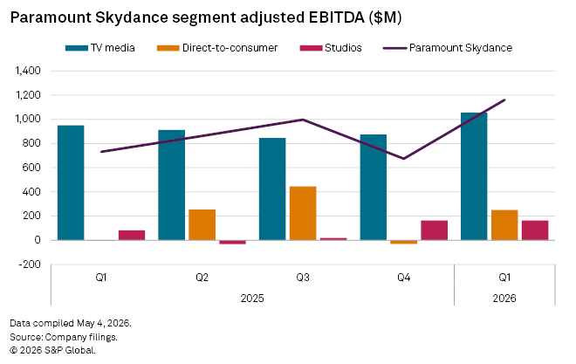The width and height of the screenshot is (576, 364).
Task: Click the '800' y-axis label
Action: pos(31,143)
